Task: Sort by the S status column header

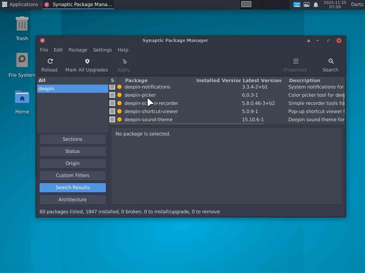Action: [112, 81]
